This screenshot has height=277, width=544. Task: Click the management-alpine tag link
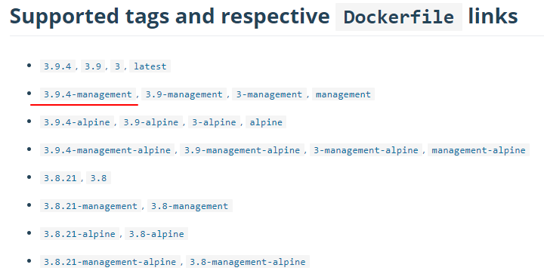click(478, 150)
